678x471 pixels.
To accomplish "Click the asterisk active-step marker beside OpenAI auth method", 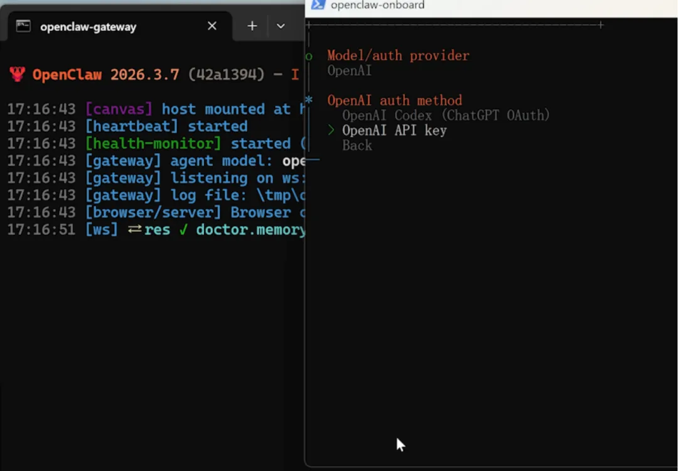I will point(309,100).
